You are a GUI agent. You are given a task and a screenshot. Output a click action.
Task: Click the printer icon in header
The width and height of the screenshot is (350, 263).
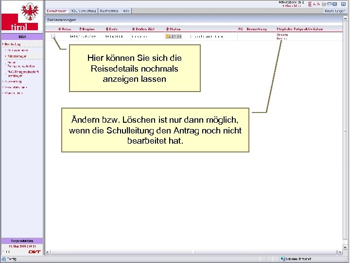coord(324,4)
